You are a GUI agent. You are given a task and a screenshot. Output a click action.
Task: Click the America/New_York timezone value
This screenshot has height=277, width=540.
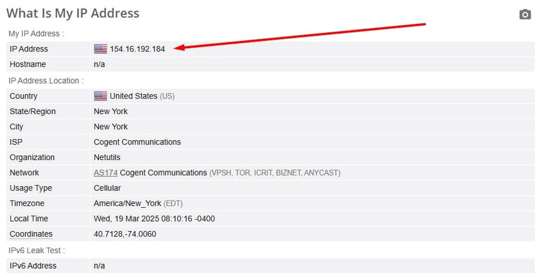127,203
